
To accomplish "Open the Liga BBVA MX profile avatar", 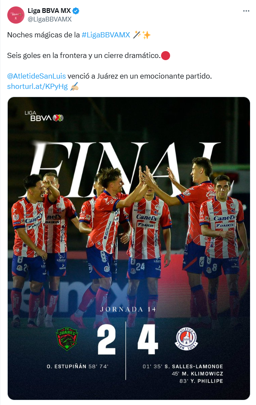I will pos(16,15).
